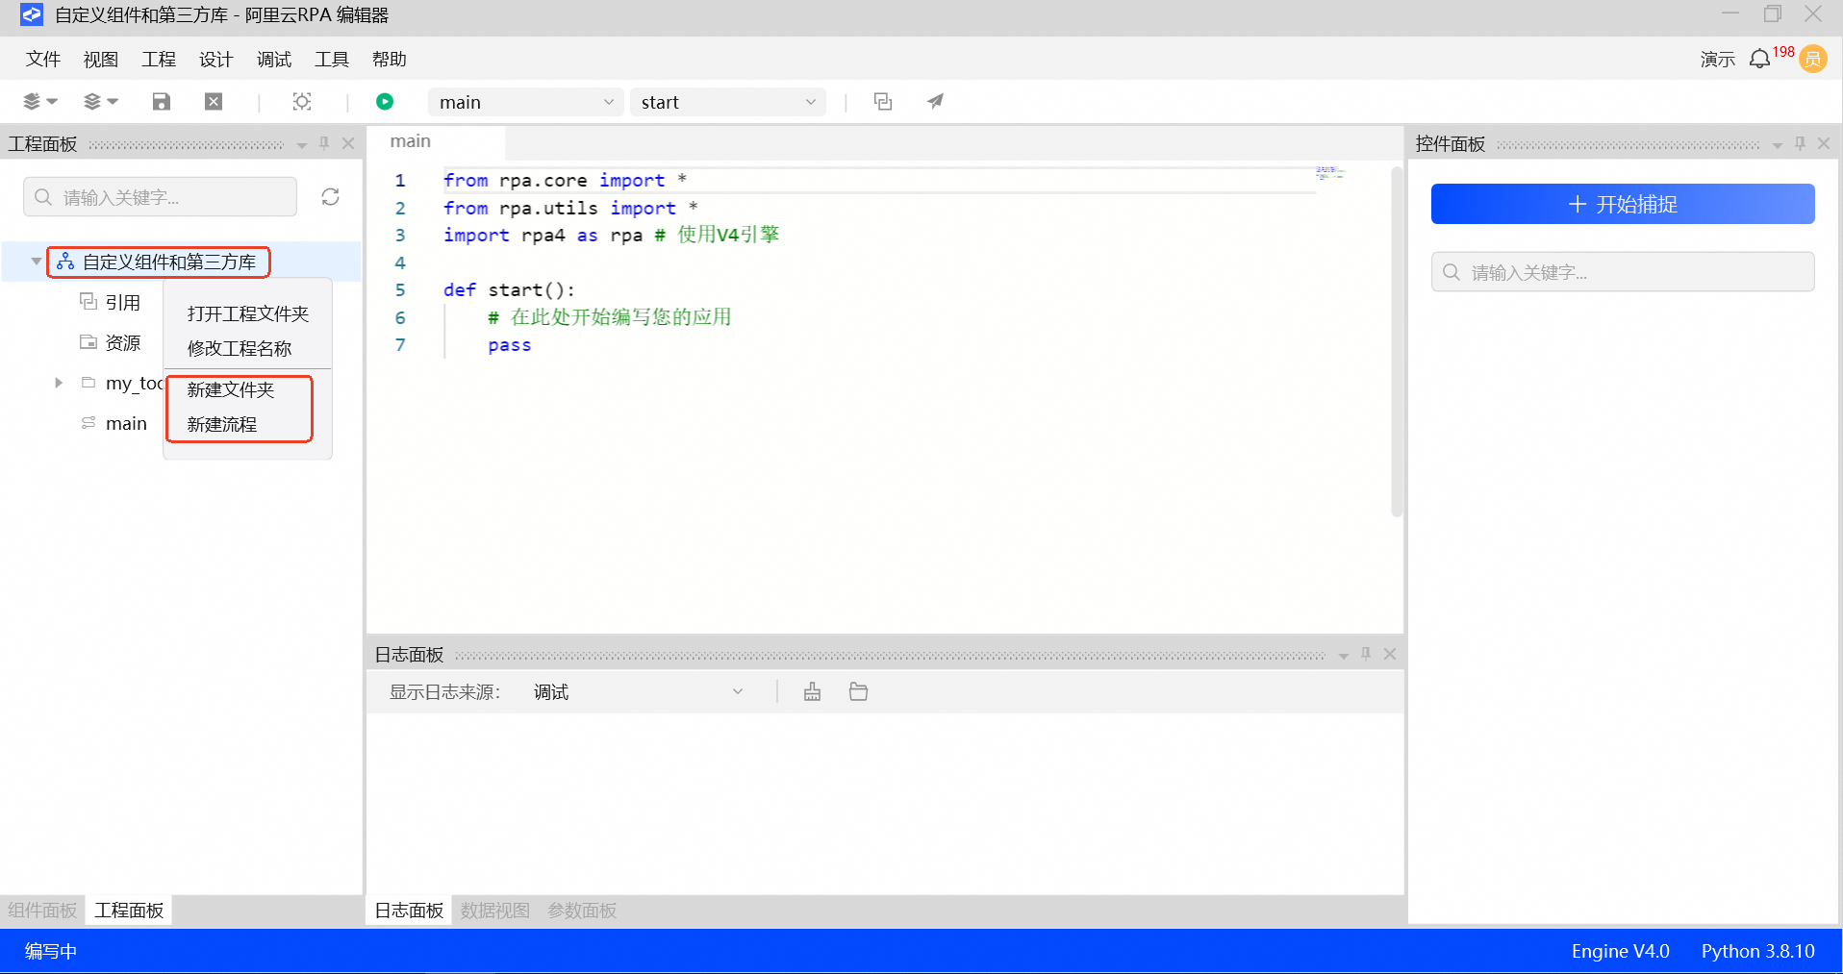Open the notification bell icon

tap(1759, 60)
